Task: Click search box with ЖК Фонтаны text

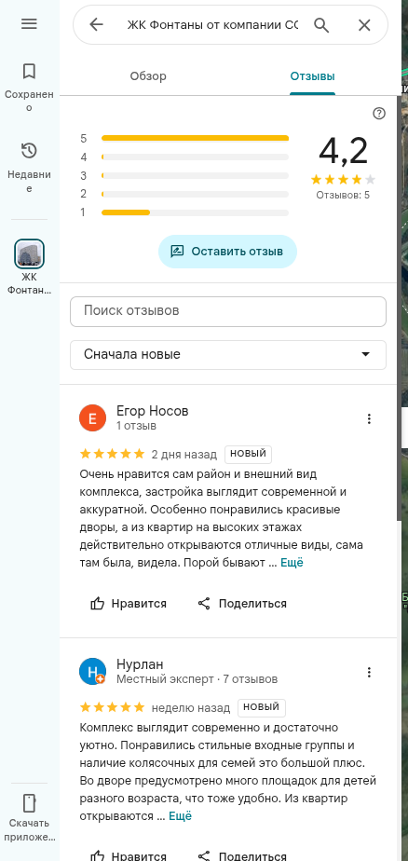Action: pos(212,25)
